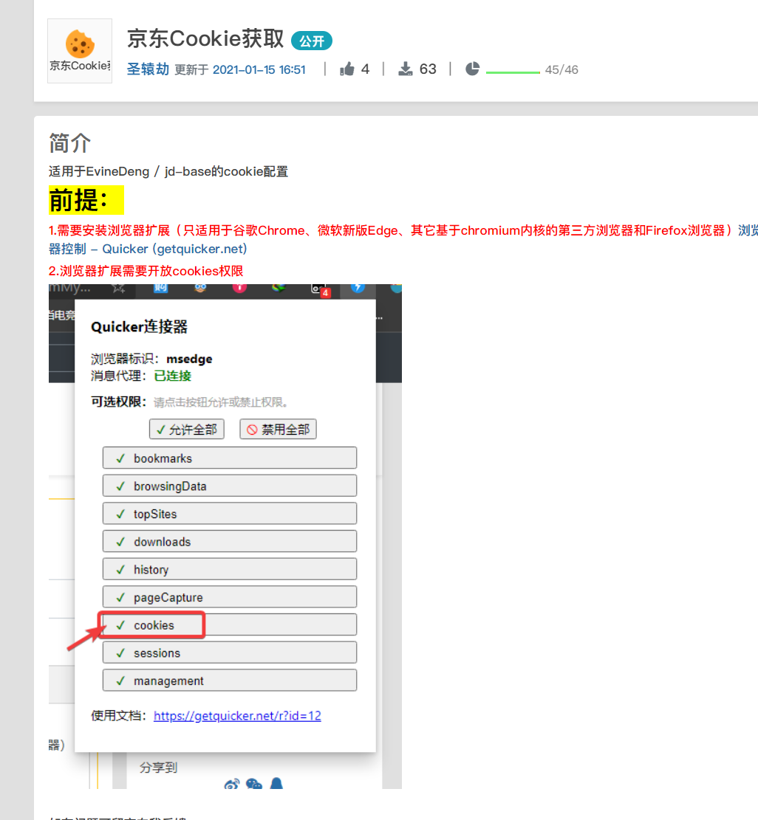The image size is (758, 820).
Task: Click the pie chart statistics icon
Action: [472, 69]
